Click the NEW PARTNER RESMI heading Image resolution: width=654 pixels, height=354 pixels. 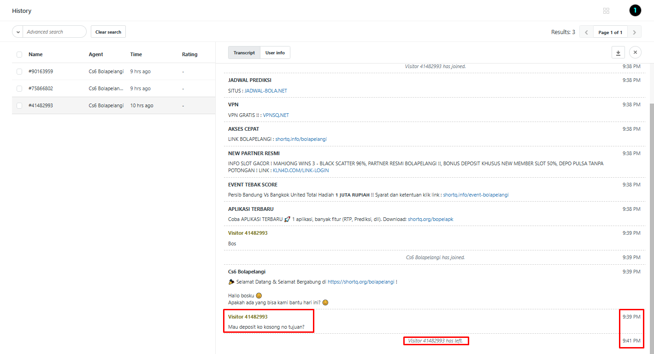[254, 153]
